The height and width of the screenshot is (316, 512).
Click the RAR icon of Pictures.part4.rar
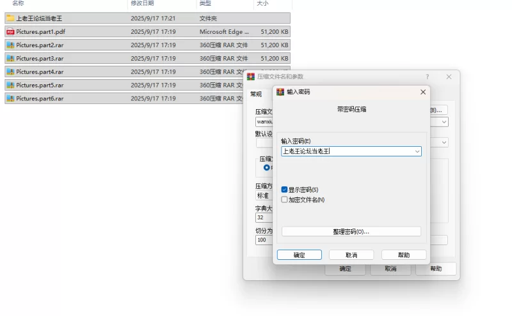tap(10, 71)
